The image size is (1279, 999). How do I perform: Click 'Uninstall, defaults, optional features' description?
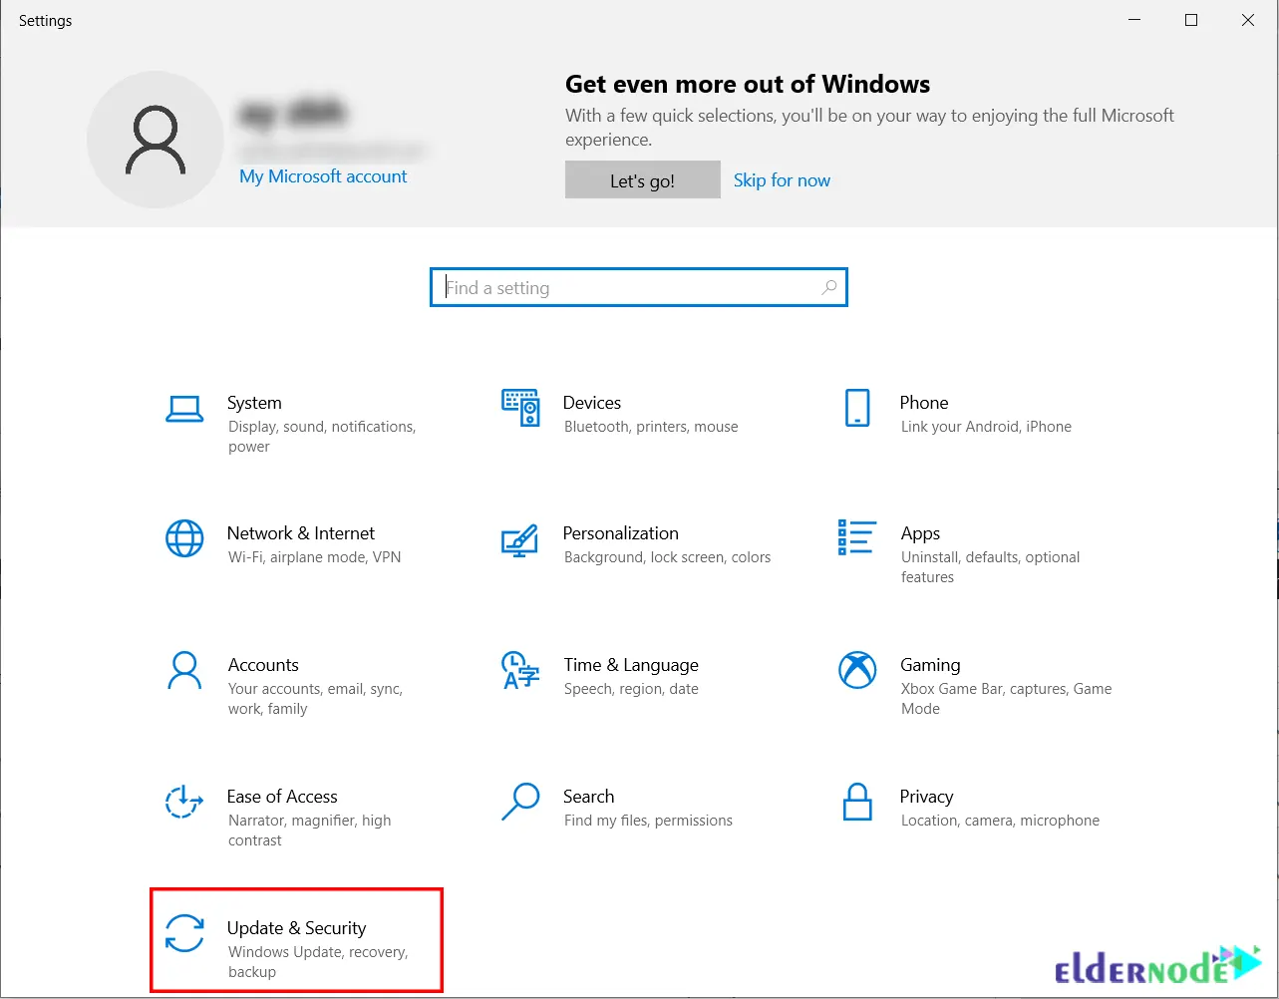tap(990, 567)
